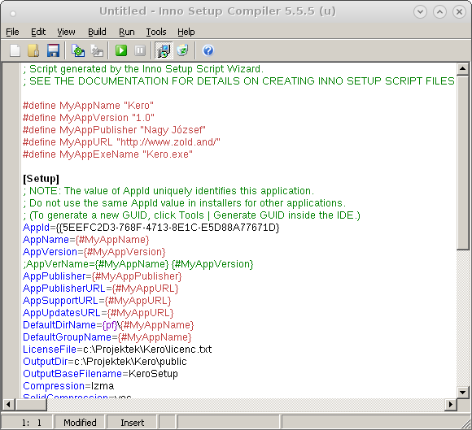Click the Generate GUID comment line
The width and height of the screenshot is (472, 430).
(x=191, y=215)
